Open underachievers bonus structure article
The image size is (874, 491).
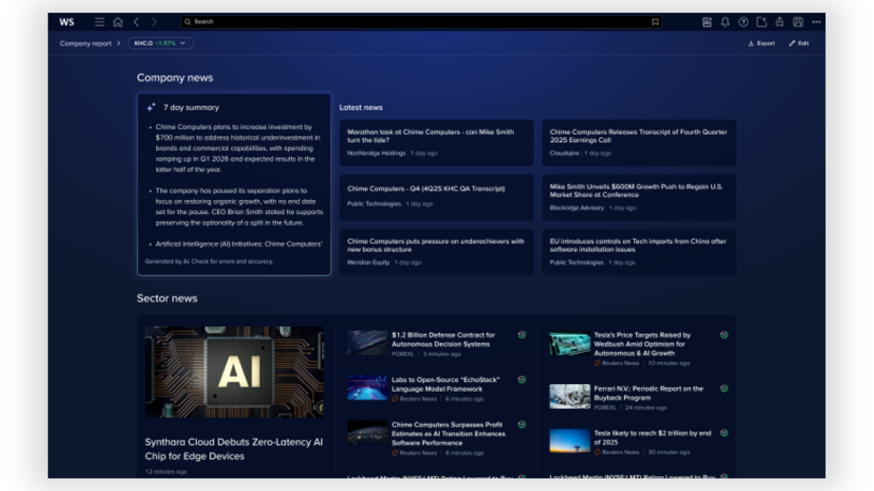[x=436, y=252]
